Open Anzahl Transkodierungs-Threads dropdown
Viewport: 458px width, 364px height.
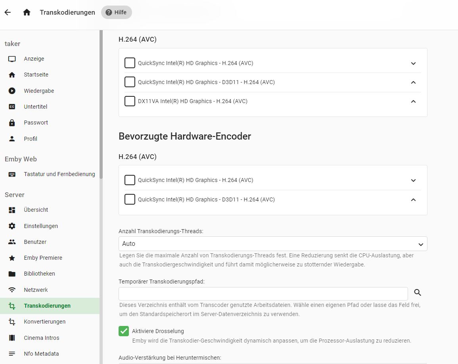[x=273, y=243]
